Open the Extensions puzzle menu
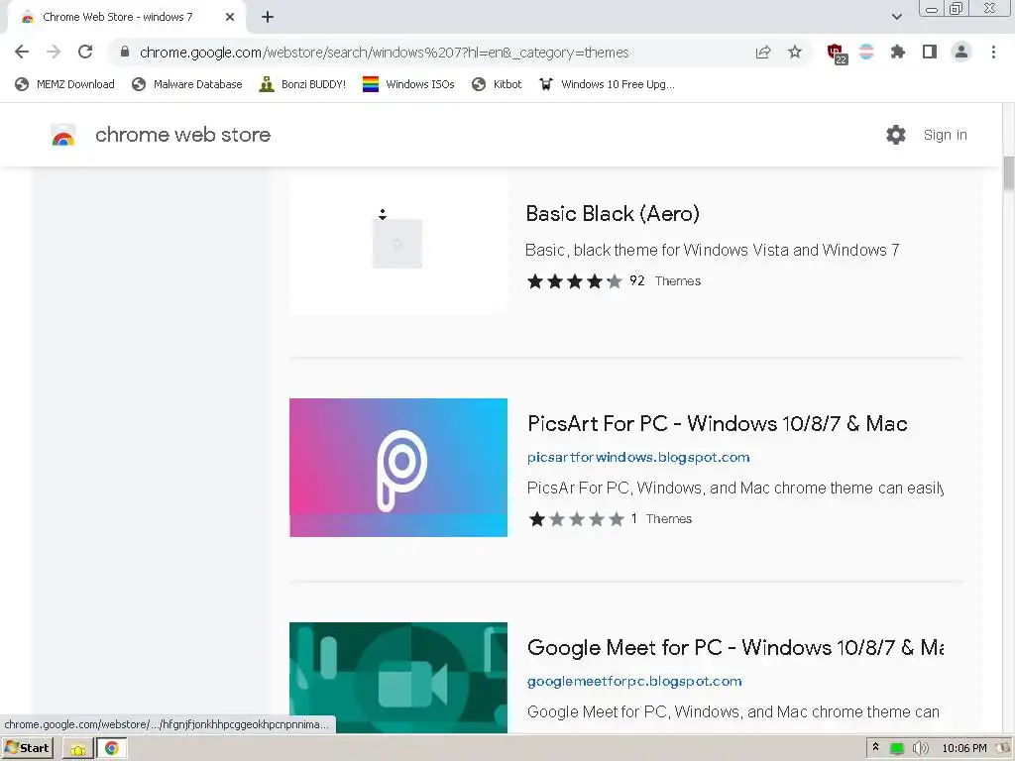This screenshot has width=1015, height=761. coord(898,52)
